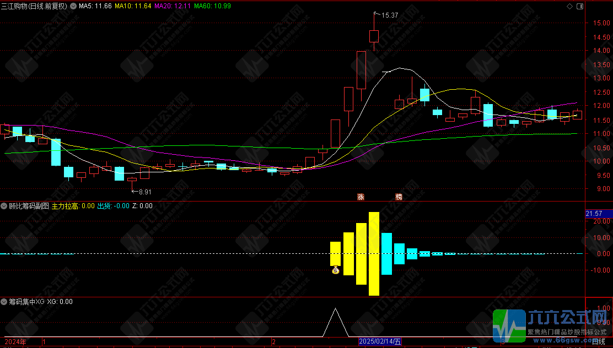
Task: Click the tallest yellow 主力拉高 bar
Action: [374, 254]
